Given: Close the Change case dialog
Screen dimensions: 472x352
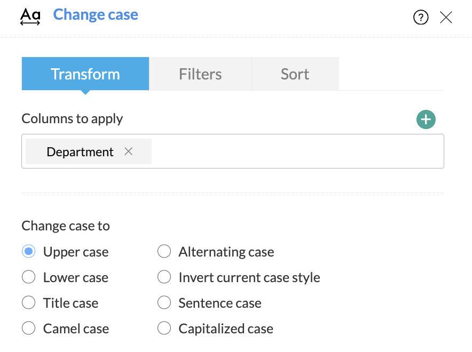Looking at the screenshot, I should coord(446,18).
